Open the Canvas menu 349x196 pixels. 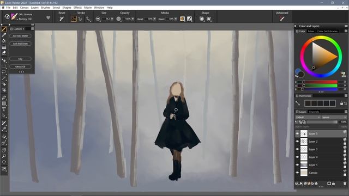pos(24,8)
